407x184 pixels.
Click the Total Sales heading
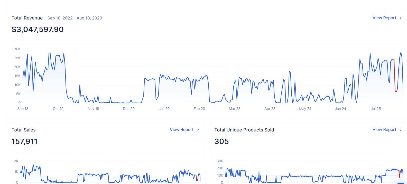(x=24, y=130)
